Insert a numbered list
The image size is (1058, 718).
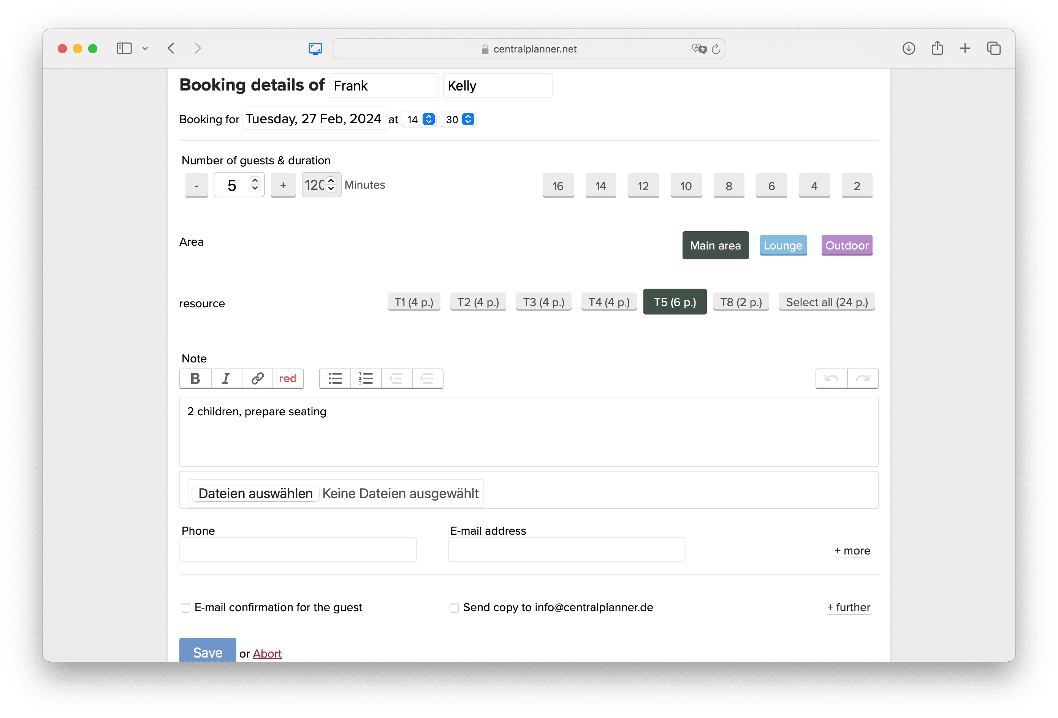[x=366, y=379]
